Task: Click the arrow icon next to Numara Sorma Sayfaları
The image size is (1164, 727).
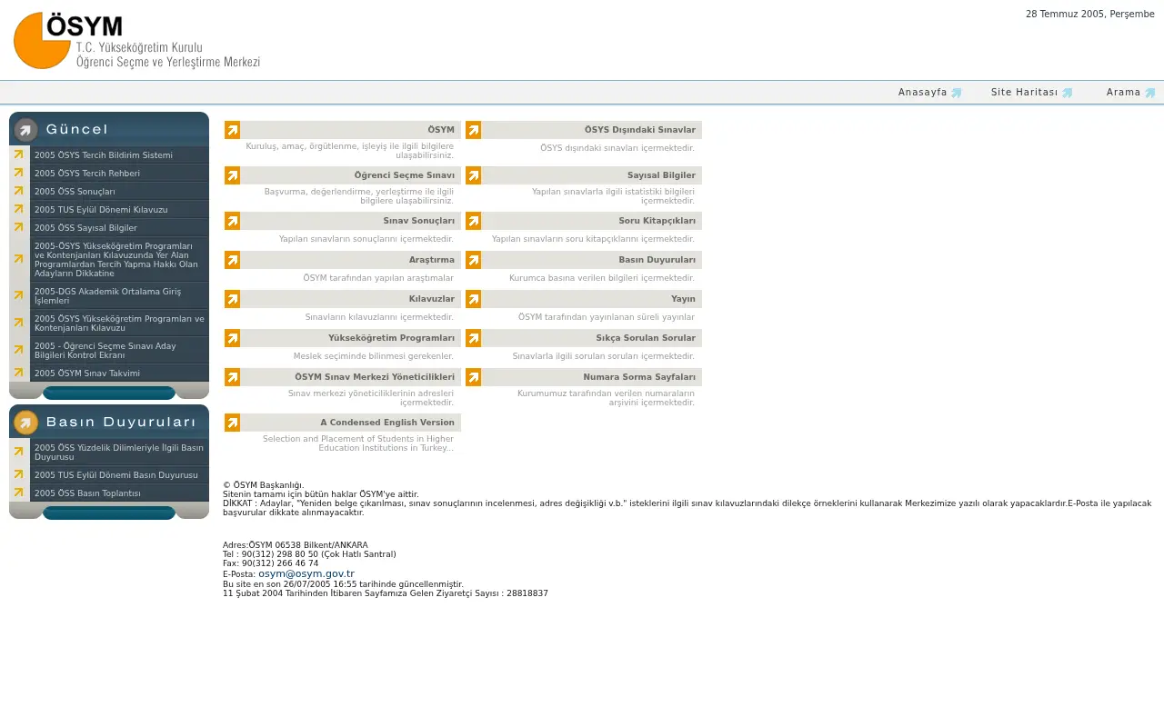Action: tap(474, 377)
